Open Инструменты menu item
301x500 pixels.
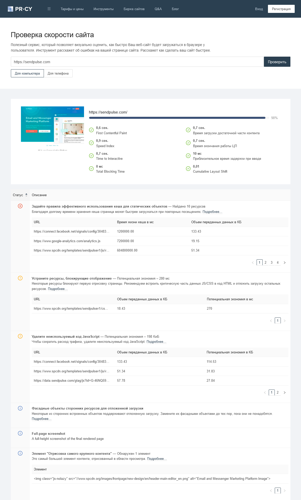(103, 9)
